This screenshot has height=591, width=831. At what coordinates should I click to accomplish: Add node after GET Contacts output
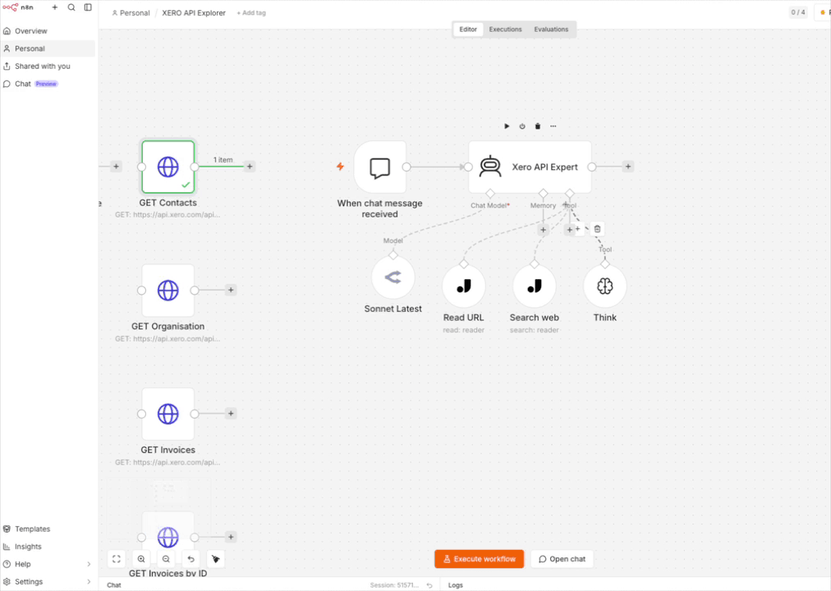[x=250, y=167]
